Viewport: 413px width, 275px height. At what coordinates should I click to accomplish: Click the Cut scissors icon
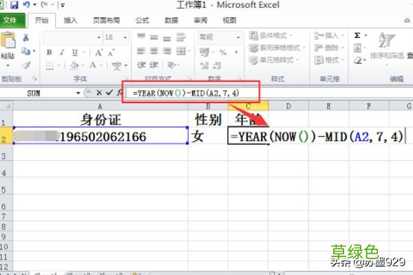pyautogui.click(x=26, y=36)
